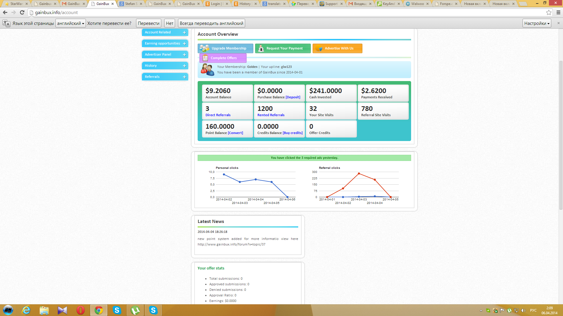The image size is (563, 316).
Task: Open the page language dropdown (английский)
Action: tap(70, 23)
